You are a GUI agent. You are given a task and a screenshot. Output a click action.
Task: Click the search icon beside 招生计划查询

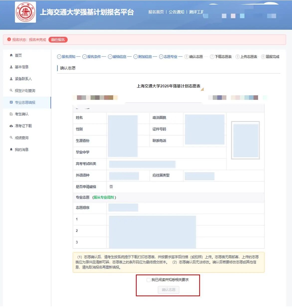(11, 90)
